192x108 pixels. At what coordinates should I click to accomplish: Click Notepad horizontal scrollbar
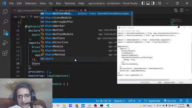pos(144,80)
